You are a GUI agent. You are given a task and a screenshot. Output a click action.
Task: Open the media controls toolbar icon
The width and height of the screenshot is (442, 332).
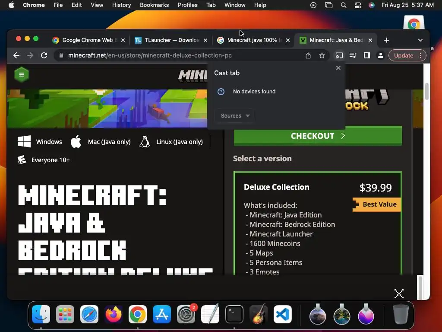[x=353, y=55]
